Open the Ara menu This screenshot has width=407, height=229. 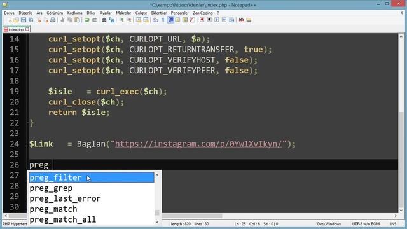(x=39, y=13)
